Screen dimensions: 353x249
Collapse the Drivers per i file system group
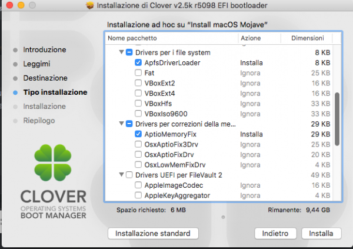pos(122,52)
